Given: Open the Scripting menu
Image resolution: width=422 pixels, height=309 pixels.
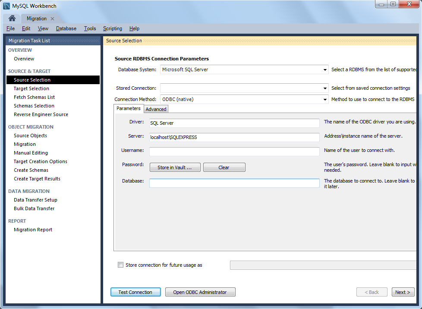Looking at the screenshot, I should pyautogui.click(x=113, y=28).
